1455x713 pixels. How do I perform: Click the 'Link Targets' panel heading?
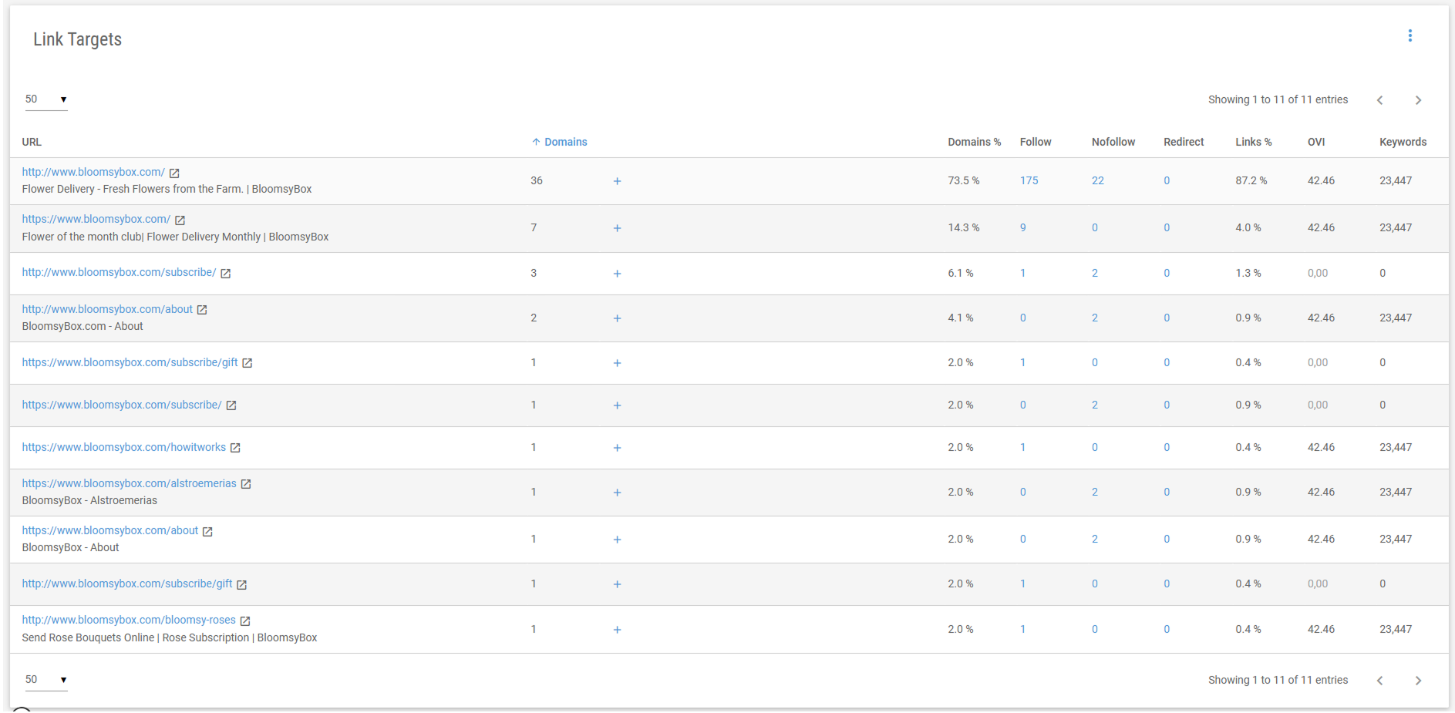tap(77, 39)
